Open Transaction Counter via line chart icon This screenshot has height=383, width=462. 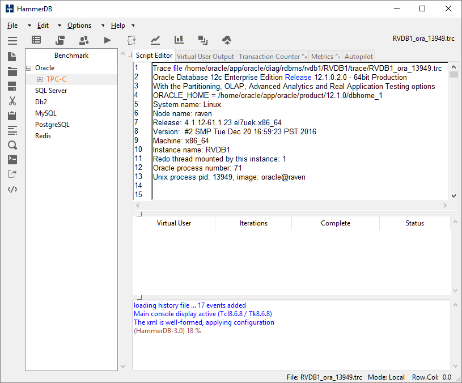(x=155, y=40)
